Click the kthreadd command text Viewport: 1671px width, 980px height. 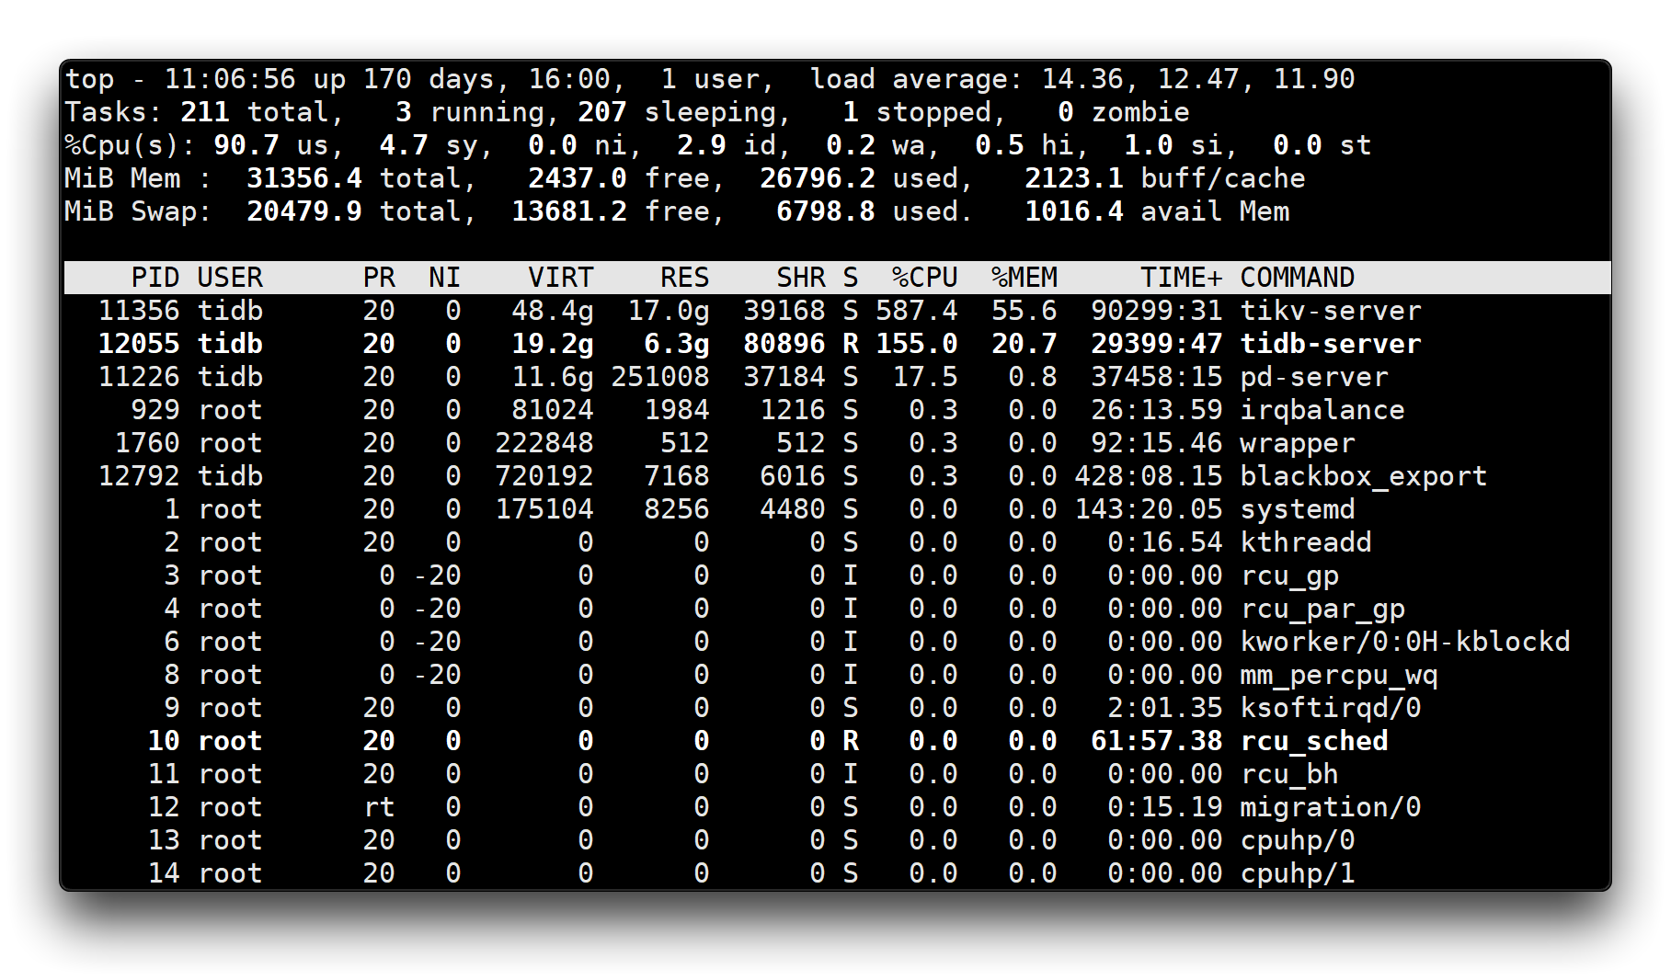click(1305, 542)
